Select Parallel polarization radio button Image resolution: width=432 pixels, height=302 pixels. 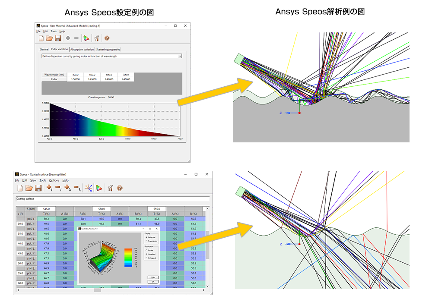(x=146, y=251)
